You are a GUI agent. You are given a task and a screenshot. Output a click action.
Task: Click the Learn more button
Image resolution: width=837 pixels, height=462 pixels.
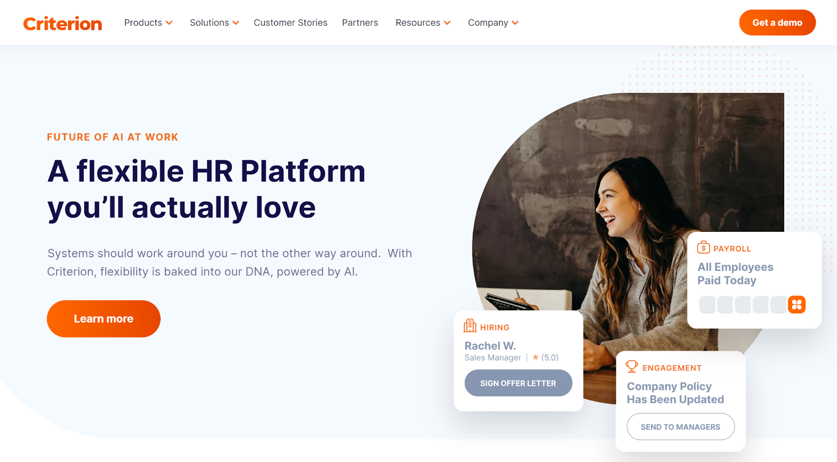click(104, 319)
